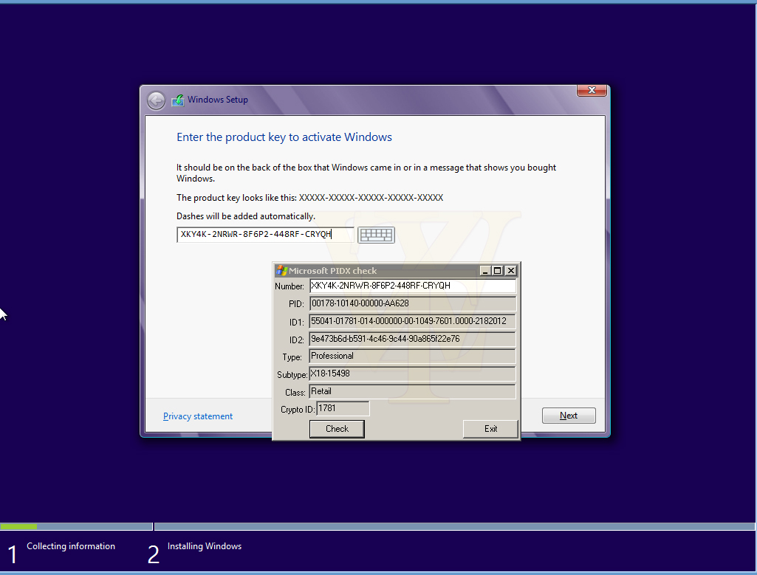
Task: Click the Crypto ID field 1781
Action: [x=343, y=409]
